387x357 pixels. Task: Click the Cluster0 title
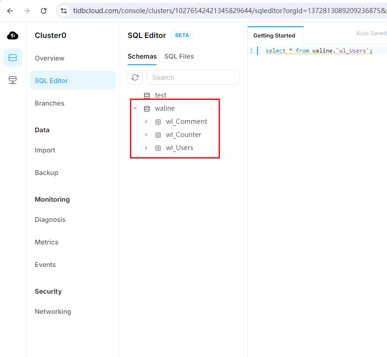51,36
